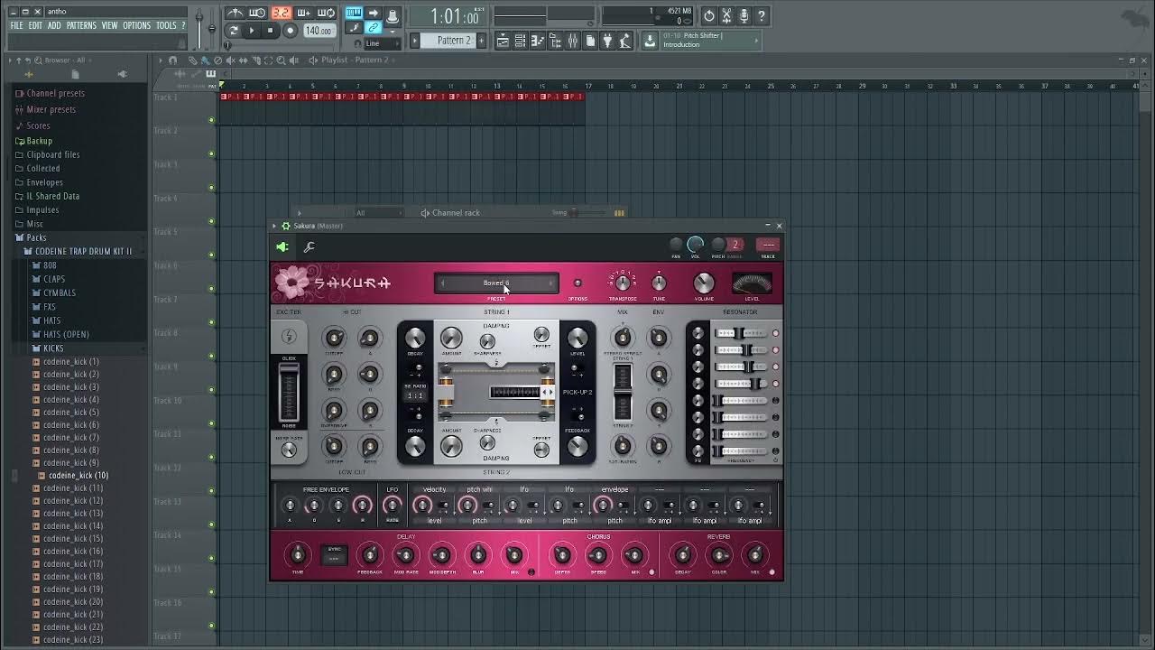
Task: Click the plus button next to Pattern 2
Action: [x=481, y=41]
